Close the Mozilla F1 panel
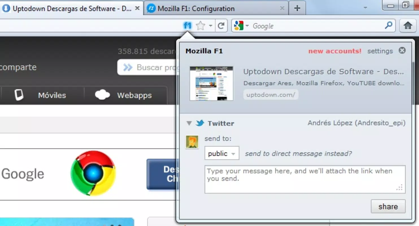This screenshot has height=226, width=419. coord(402,51)
